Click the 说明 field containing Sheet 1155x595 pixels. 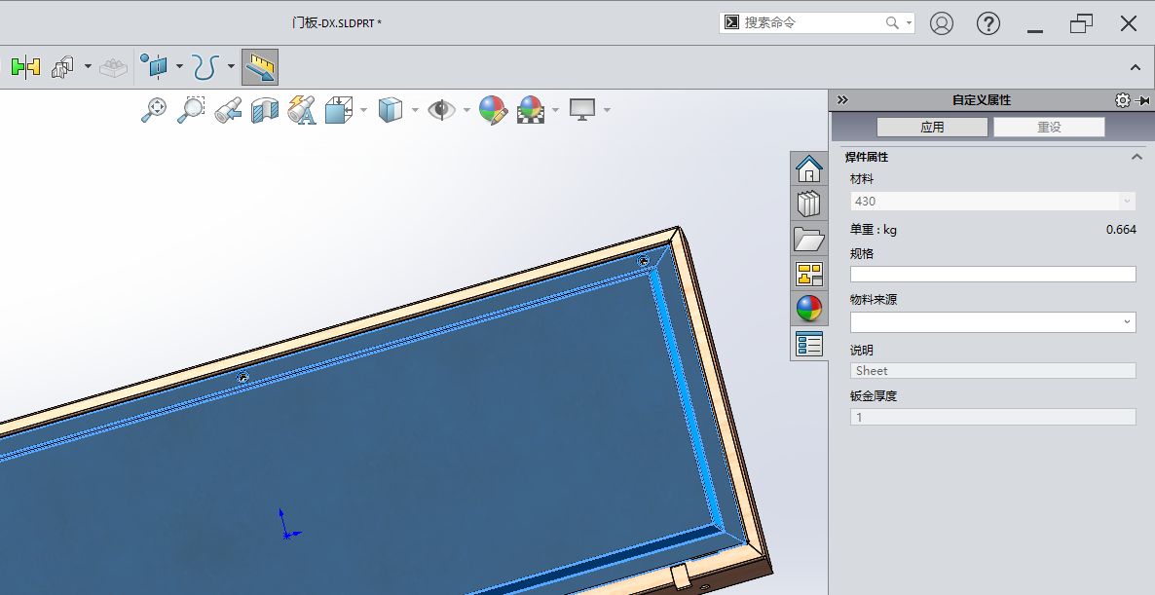tap(993, 370)
